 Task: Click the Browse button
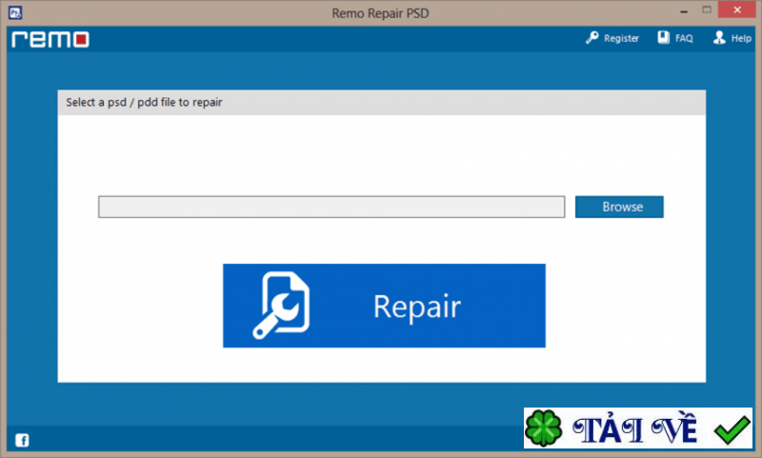click(619, 207)
